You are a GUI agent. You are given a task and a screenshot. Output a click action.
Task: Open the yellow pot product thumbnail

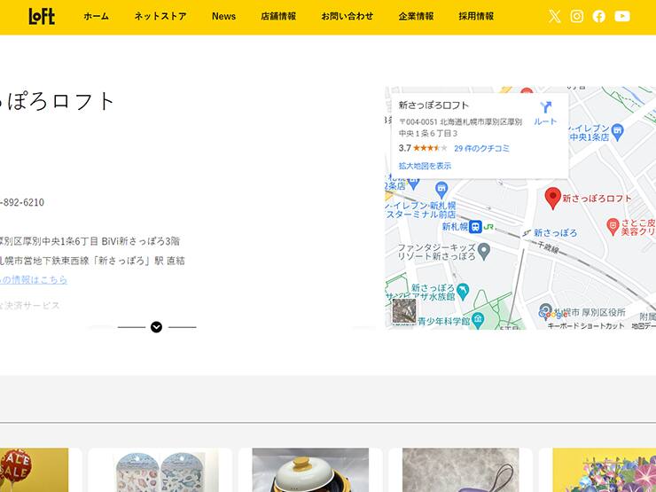310,470
